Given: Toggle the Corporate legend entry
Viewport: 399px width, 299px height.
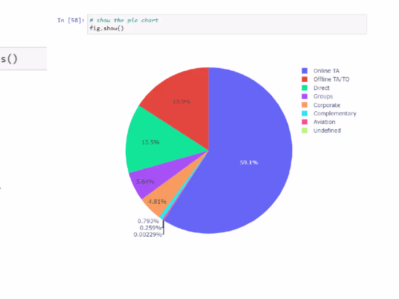Looking at the screenshot, I should click(326, 105).
